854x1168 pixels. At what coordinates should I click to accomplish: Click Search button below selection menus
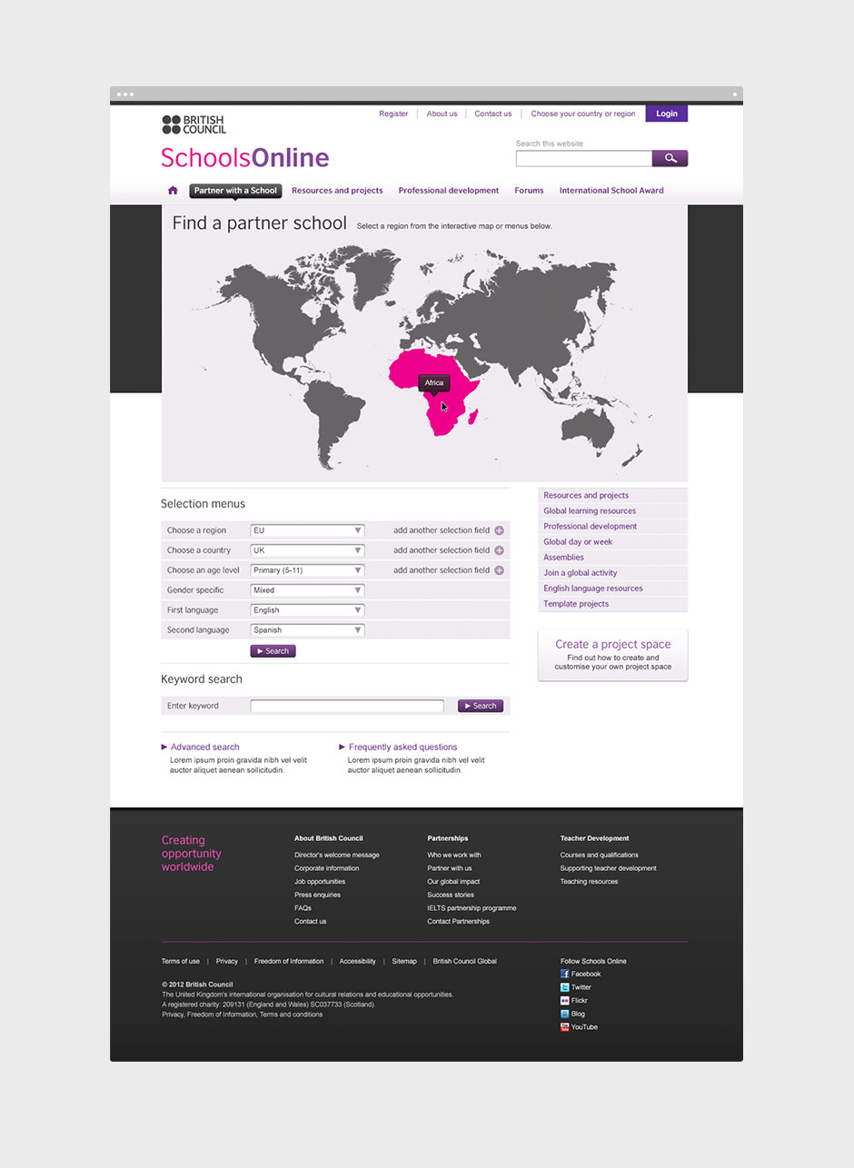click(273, 651)
